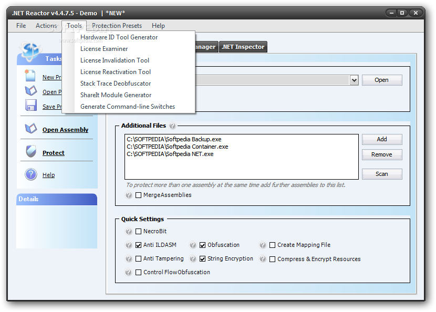Click the Save Project floppy disk icon

click(x=31, y=106)
